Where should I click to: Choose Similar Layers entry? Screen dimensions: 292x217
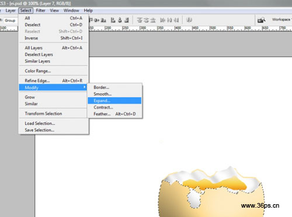pos(53,61)
